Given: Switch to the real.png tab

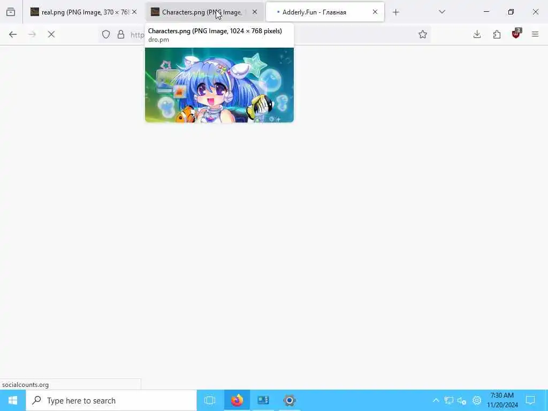Looking at the screenshot, I should (84, 12).
